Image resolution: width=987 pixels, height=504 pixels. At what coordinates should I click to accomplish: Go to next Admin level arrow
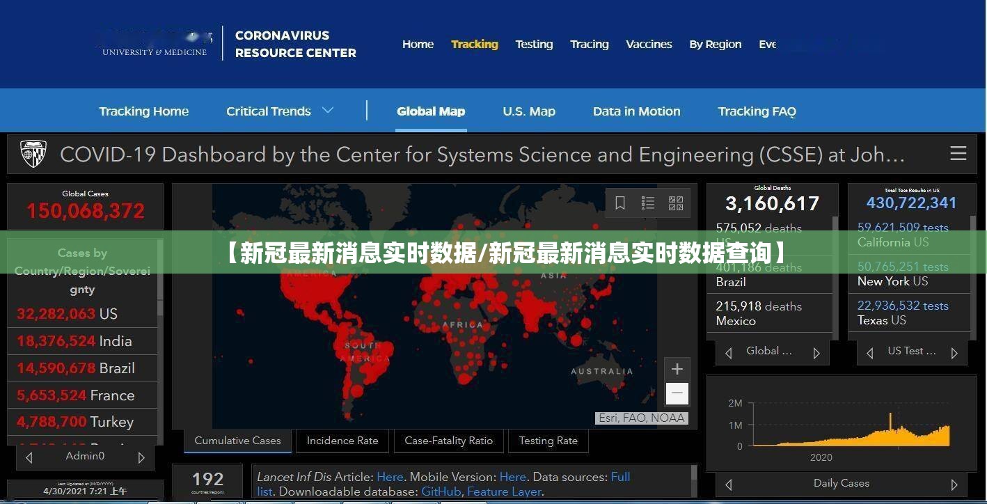(x=141, y=457)
